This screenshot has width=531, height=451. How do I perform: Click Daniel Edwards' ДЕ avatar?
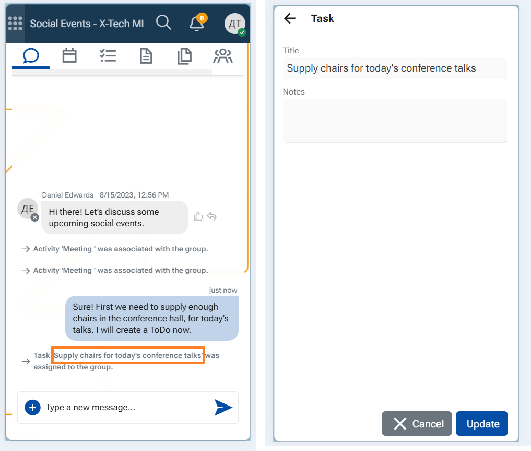click(x=27, y=209)
